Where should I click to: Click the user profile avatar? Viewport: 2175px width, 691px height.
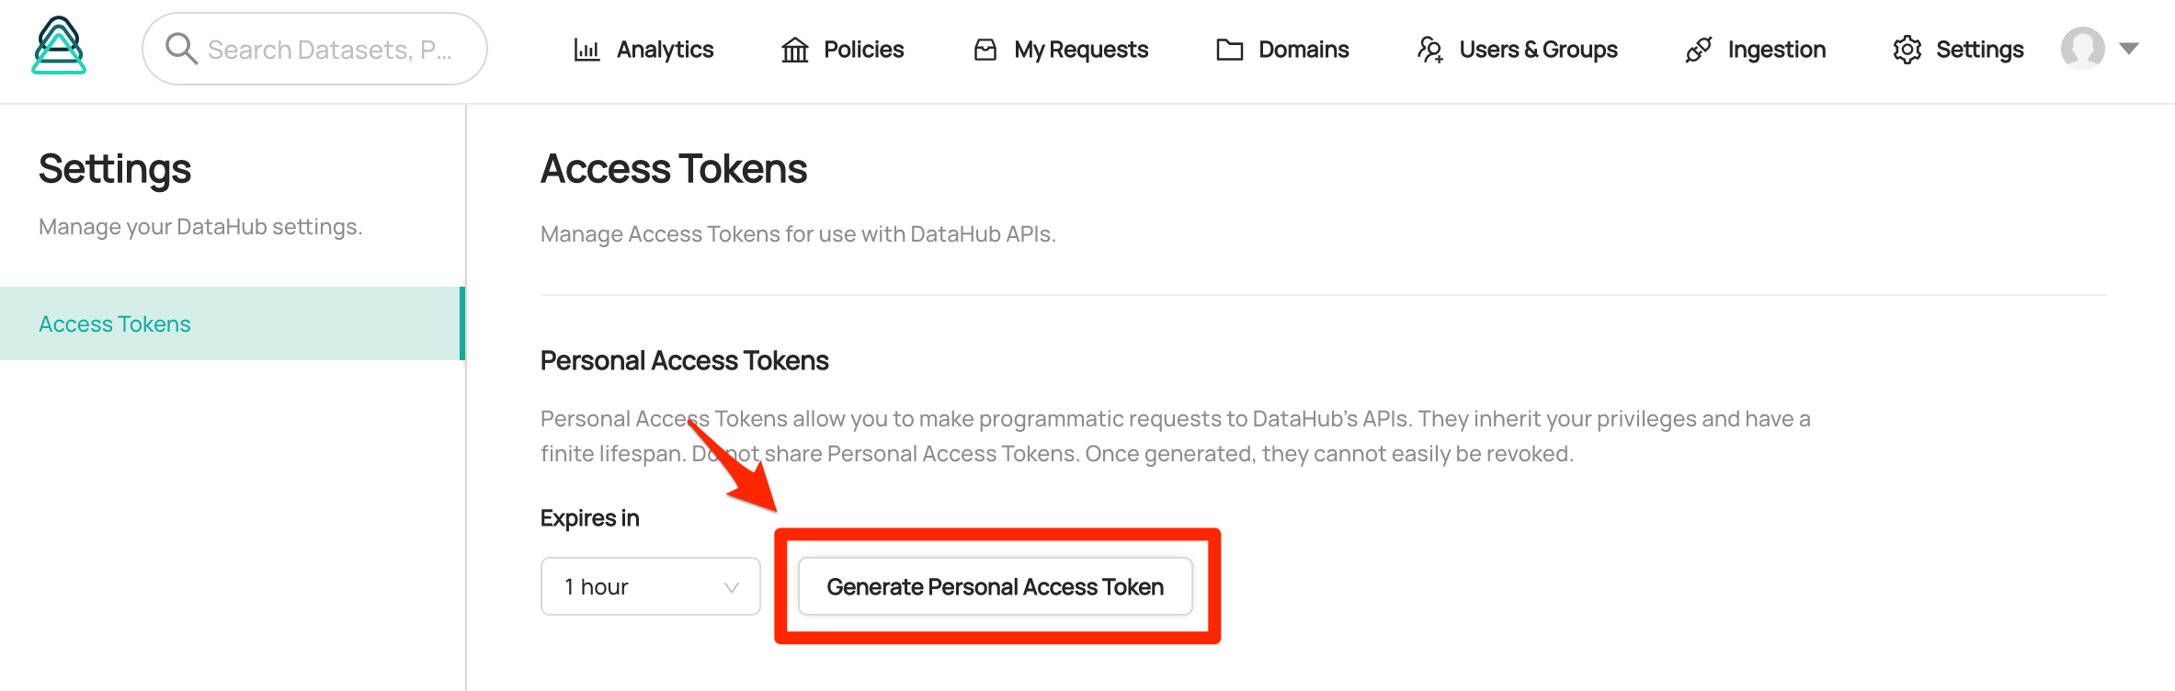tap(2083, 49)
